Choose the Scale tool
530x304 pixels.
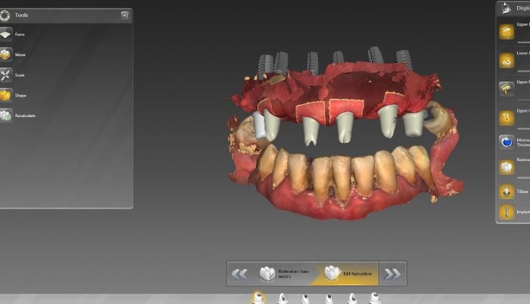(x=7, y=74)
